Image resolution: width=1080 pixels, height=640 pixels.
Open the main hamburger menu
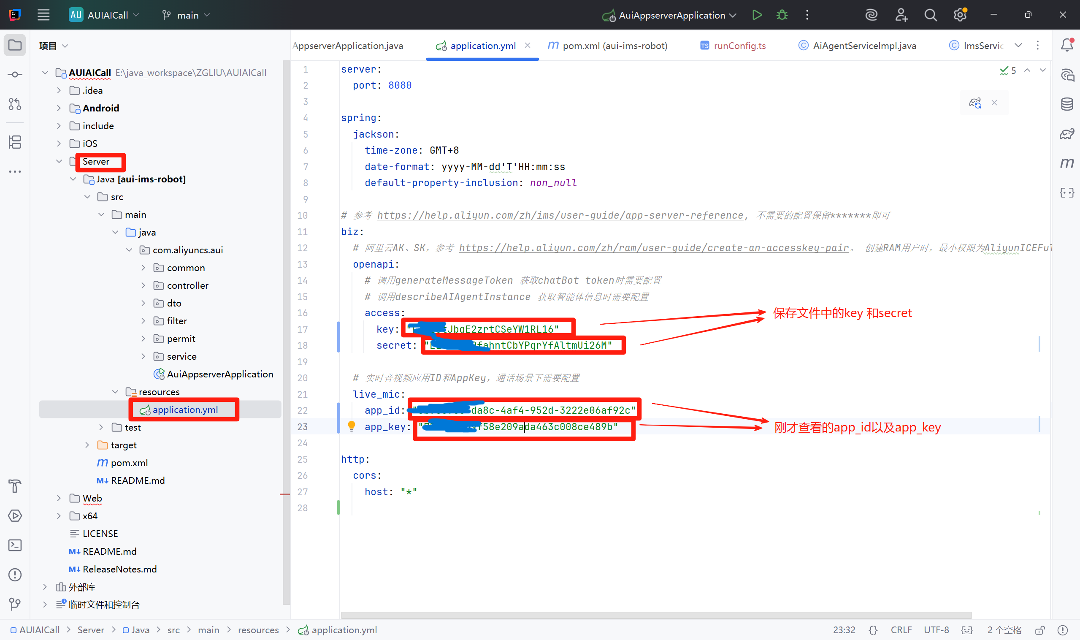(43, 15)
